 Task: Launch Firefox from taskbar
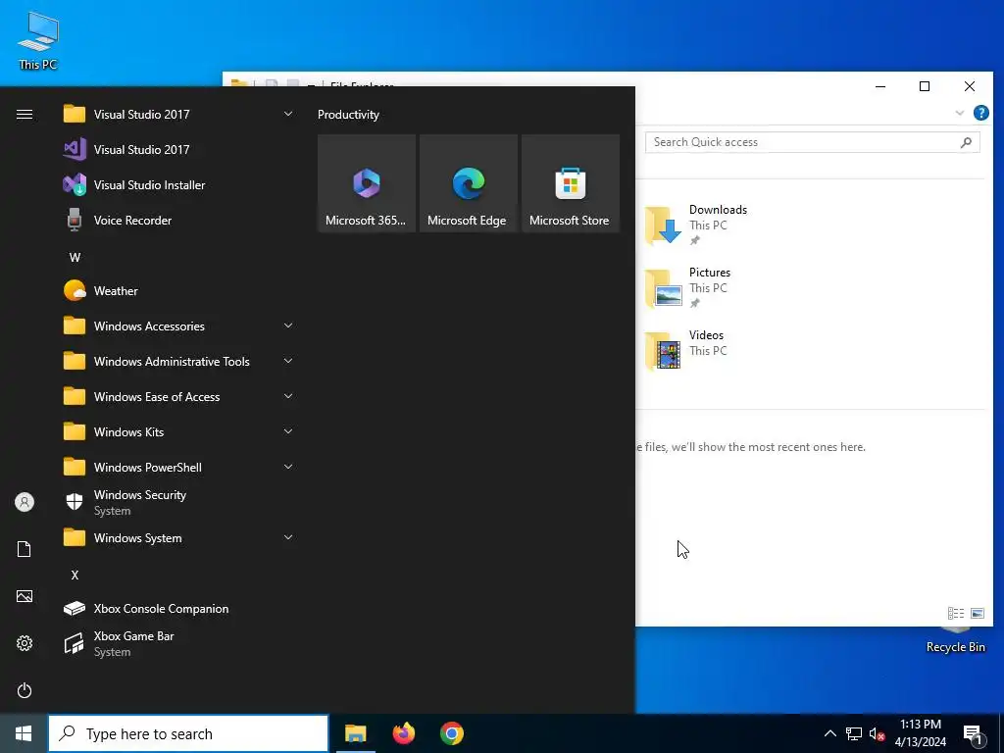click(x=403, y=733)
